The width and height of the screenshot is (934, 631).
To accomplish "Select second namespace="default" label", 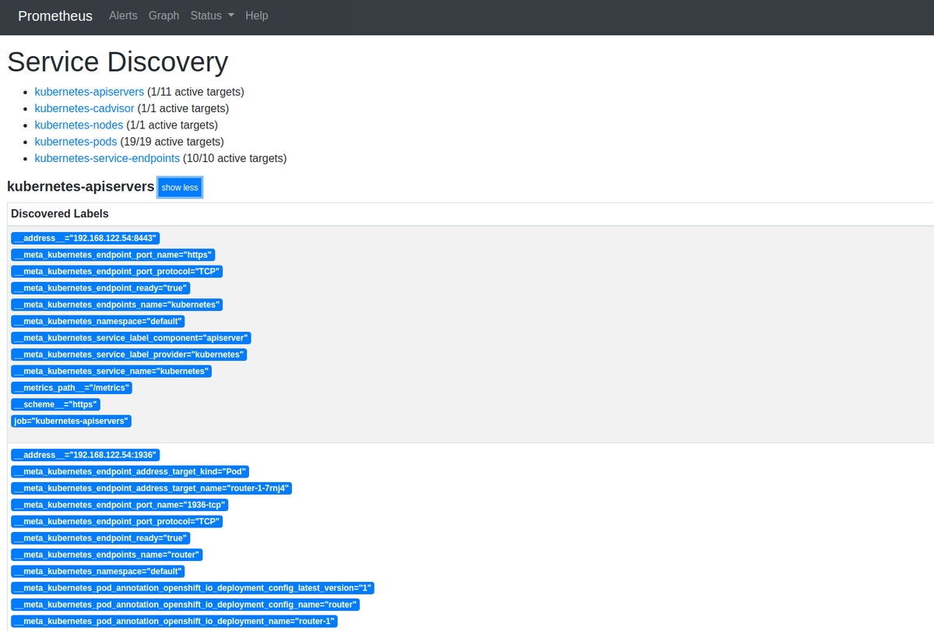I will pyautogui.click(x=98, y=571).
